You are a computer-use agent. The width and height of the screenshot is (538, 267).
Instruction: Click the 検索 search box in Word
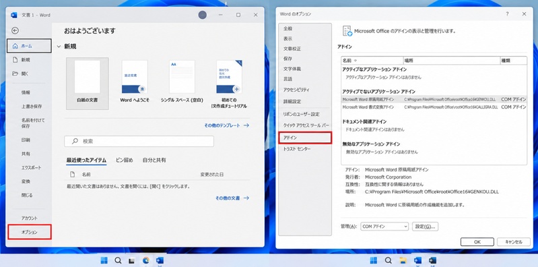pos(139,141)
